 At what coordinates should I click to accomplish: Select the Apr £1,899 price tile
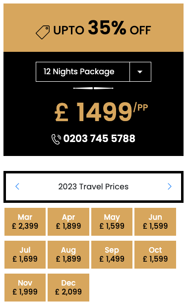[x=68, y=222]
